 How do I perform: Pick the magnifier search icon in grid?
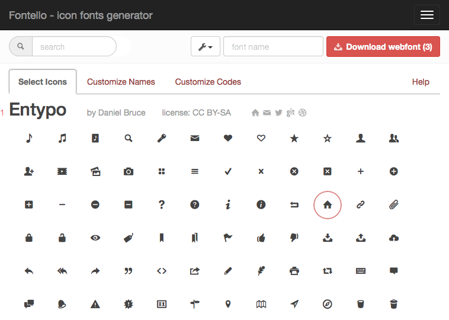point(129,139)
